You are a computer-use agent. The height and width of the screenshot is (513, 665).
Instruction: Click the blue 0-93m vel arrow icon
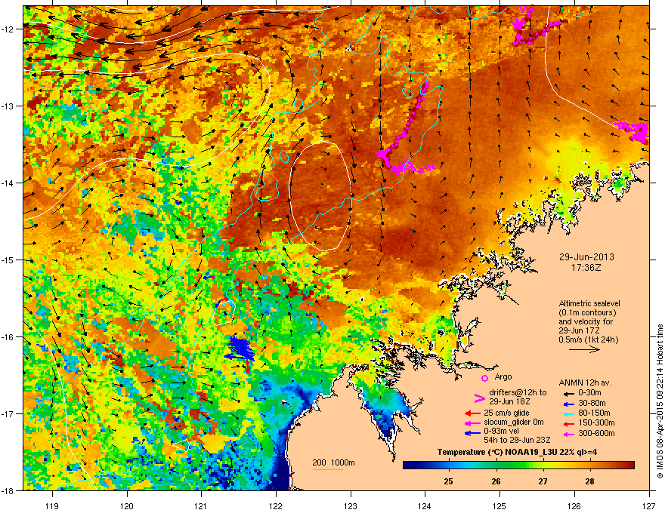pos(472,432)
